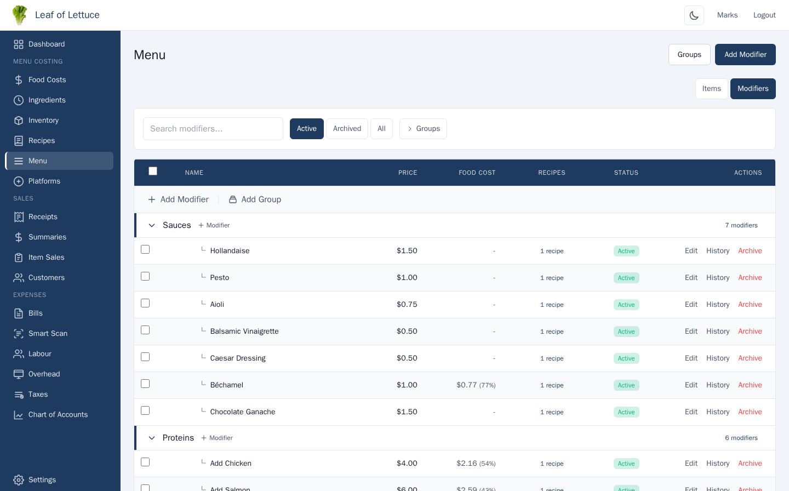Click the Customers people icon
This screenshot has height=491, width=789.
[19, 278]
